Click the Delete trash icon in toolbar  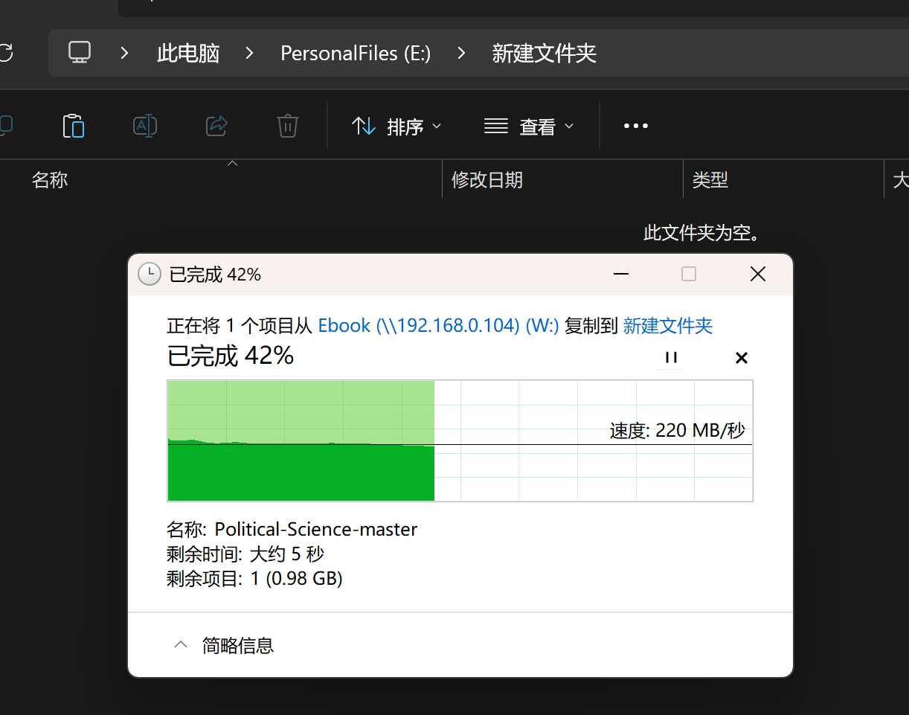point(288,126)
